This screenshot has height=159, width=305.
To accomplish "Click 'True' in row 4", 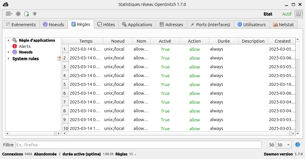I will pyautogui.click(x=165, y=76).
